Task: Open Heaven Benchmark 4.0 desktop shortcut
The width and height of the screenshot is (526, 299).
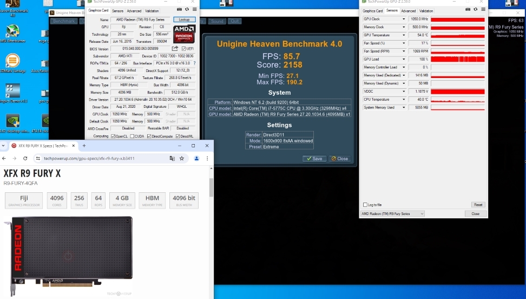Action: [13, 8]
